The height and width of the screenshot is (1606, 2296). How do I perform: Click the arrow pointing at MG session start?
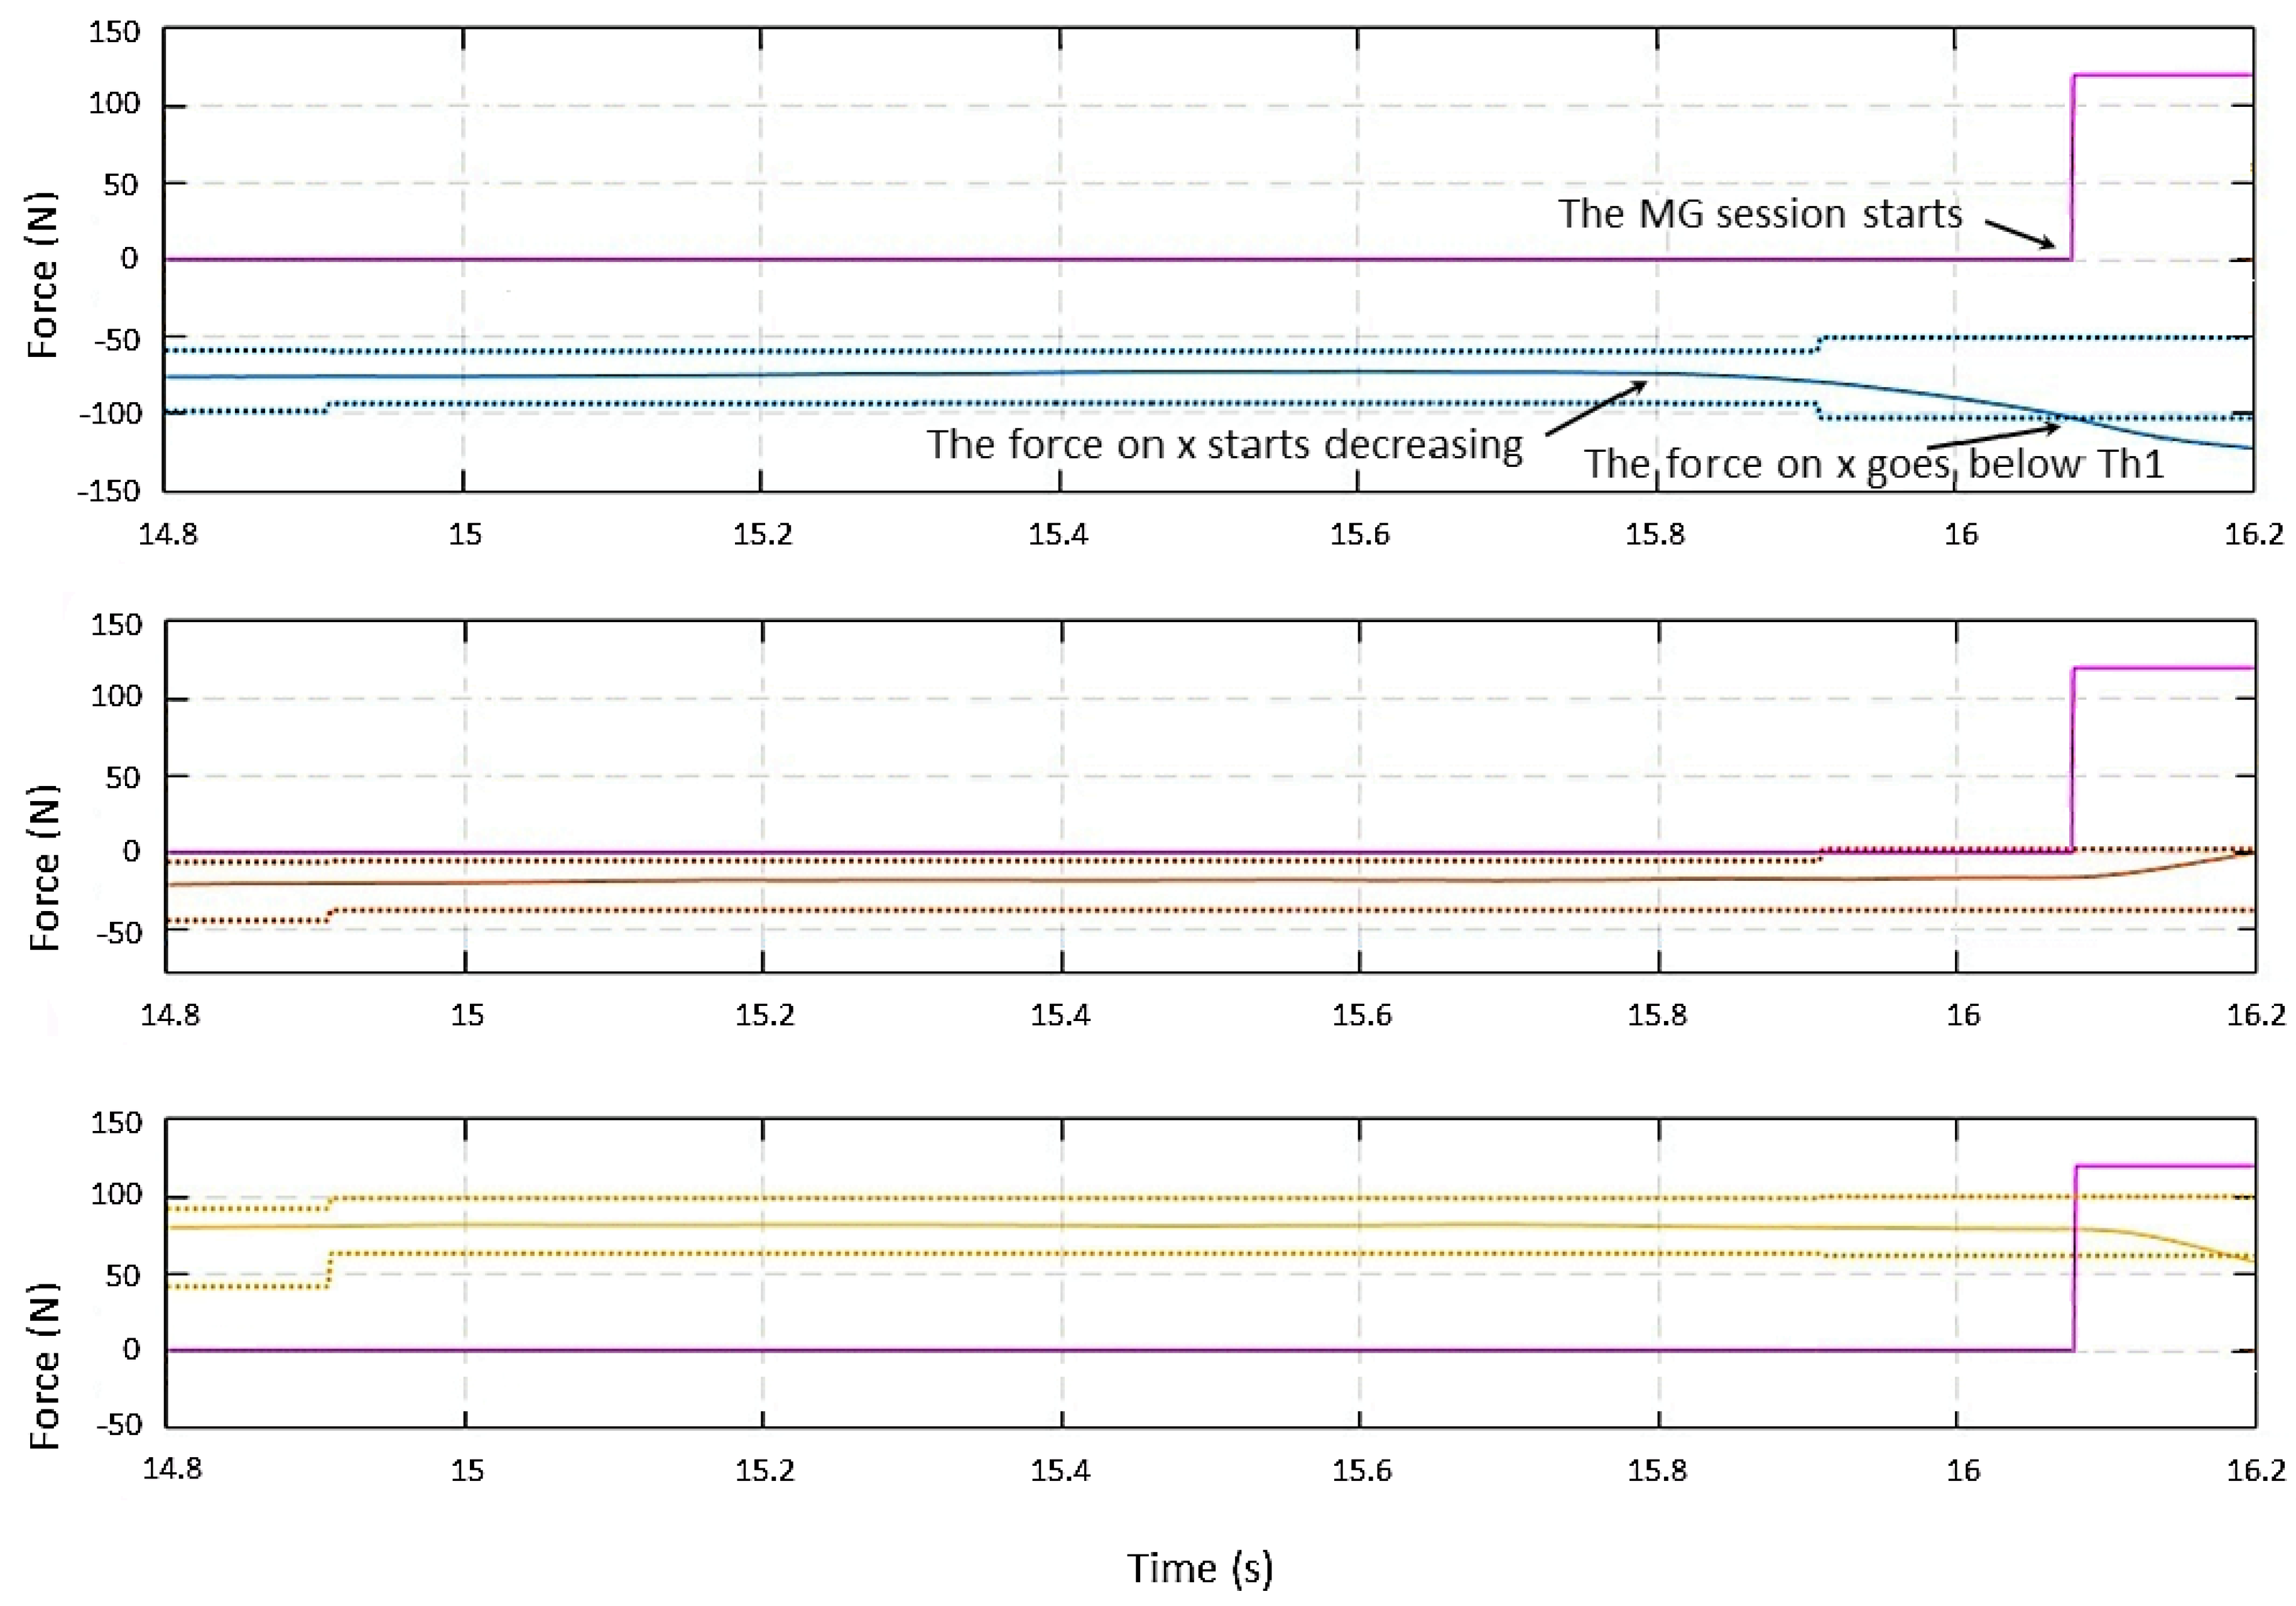click(2020, 235)
